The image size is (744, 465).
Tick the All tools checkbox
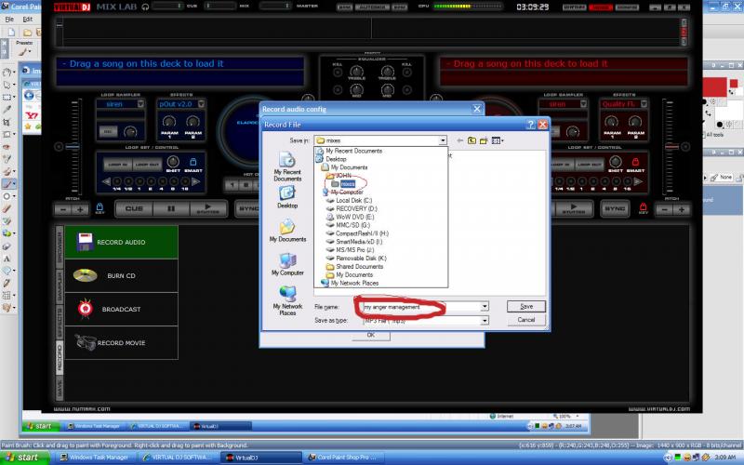click(704, 135)
